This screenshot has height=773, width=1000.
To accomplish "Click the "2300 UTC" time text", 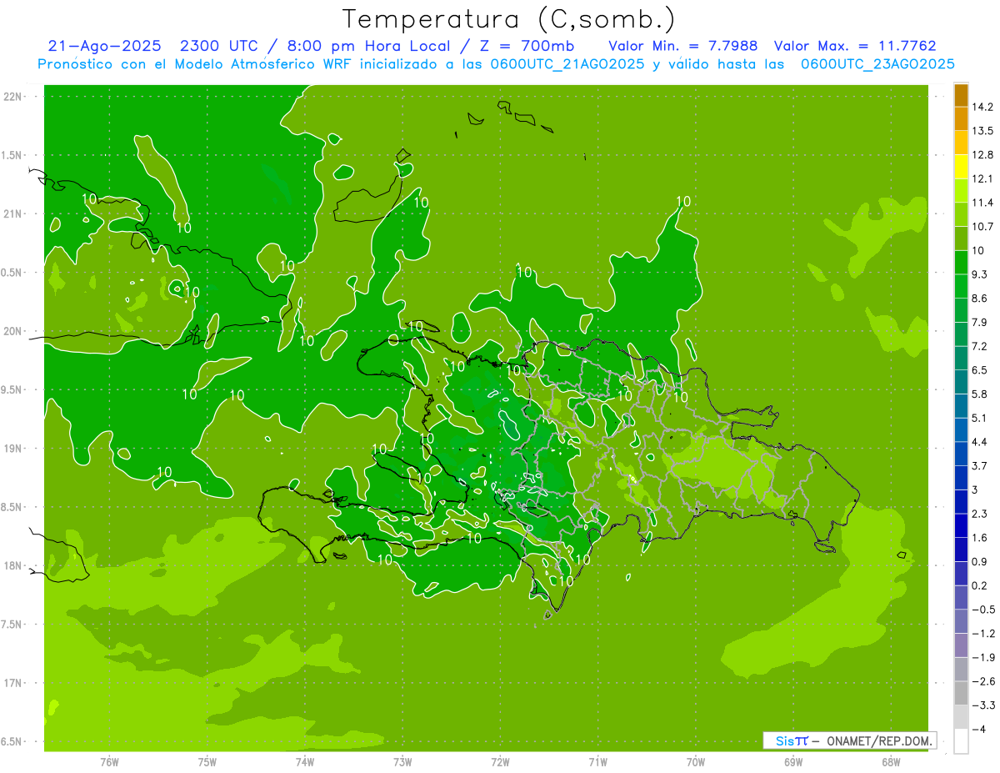I will pos(222,46).
